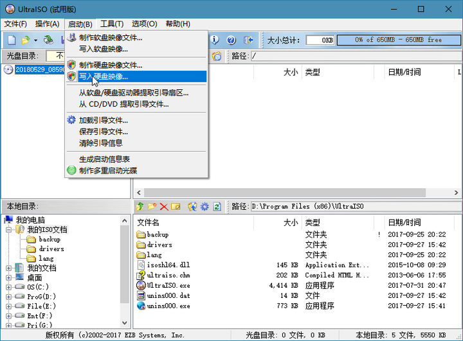
Task: Click the 650MB capacity progress bar
Action: coord(399,40)
